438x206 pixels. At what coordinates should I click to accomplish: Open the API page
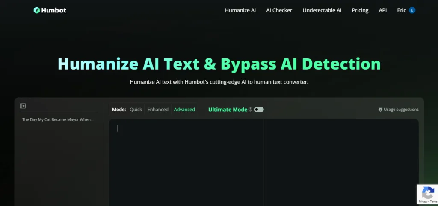383,10
